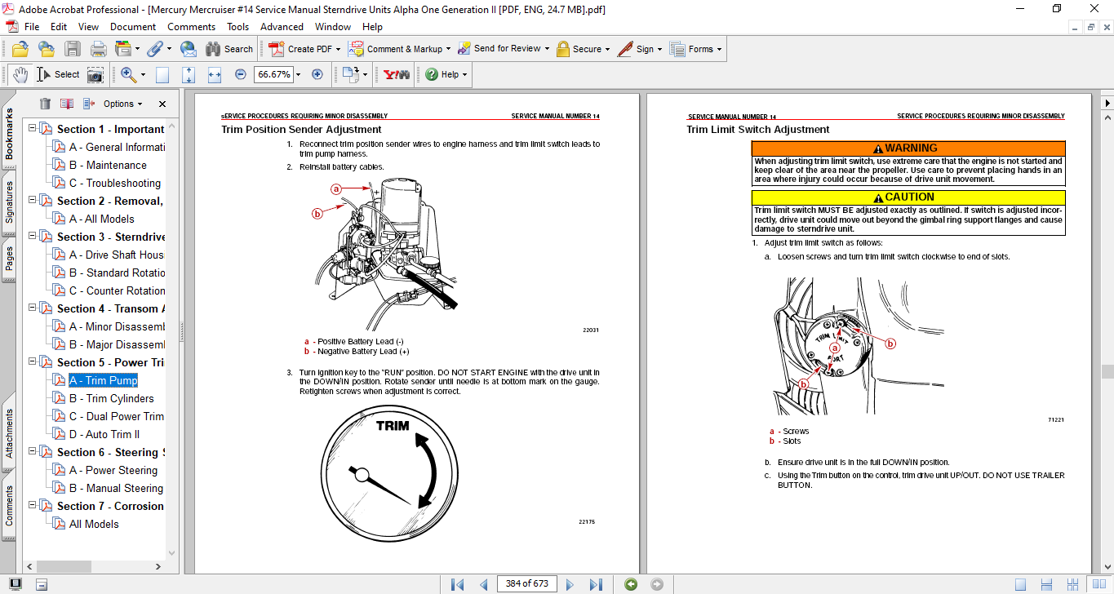Select the Hand tool
This screenshot has width=1114, height=594.
[x=18, y=74]
